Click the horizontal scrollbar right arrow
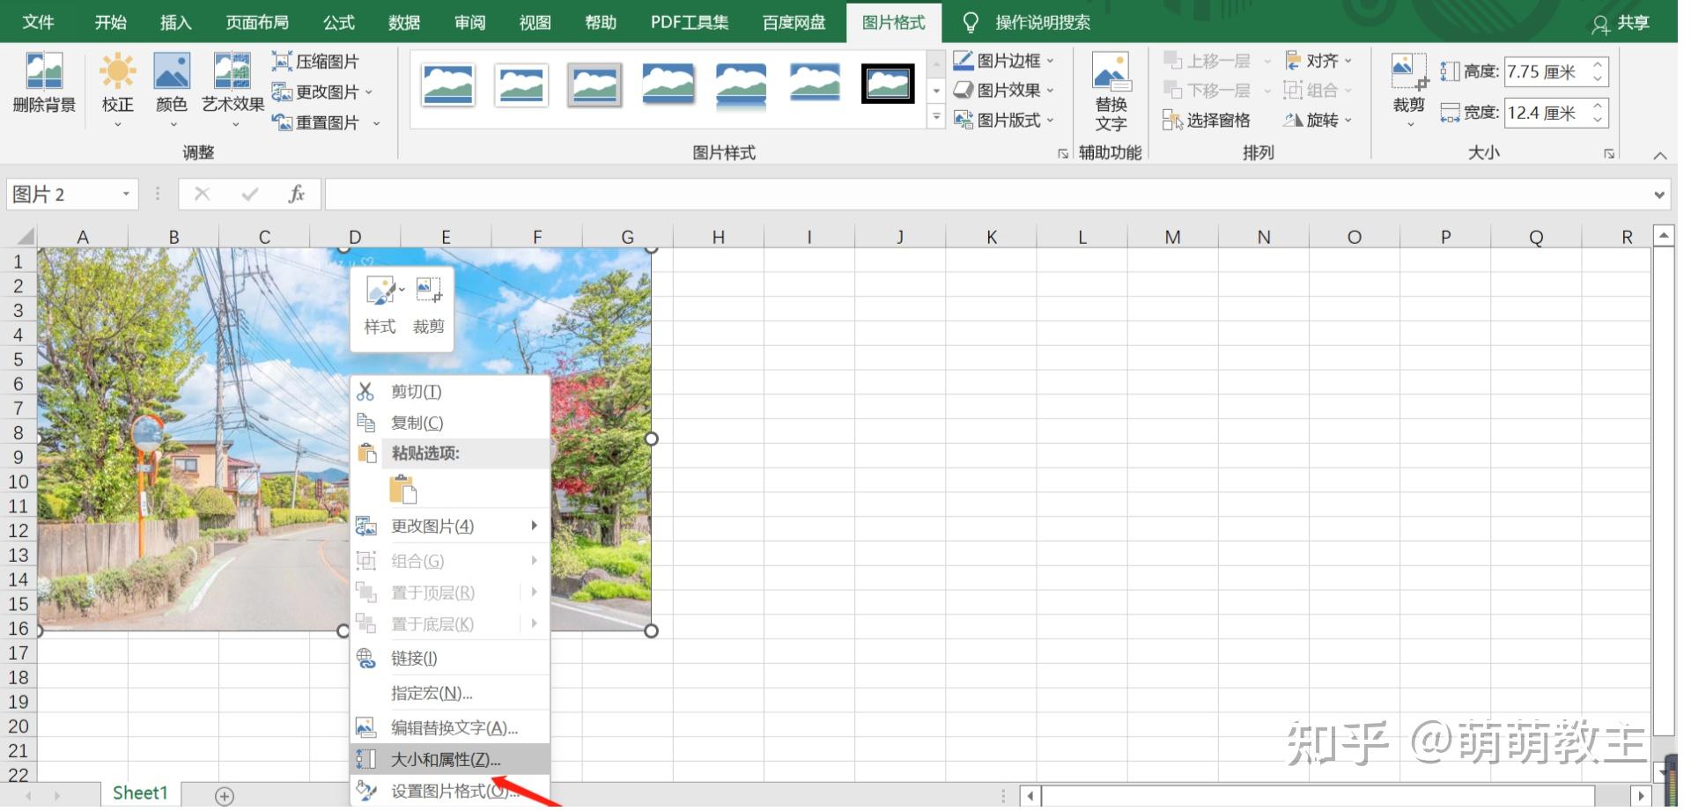 1639,796
